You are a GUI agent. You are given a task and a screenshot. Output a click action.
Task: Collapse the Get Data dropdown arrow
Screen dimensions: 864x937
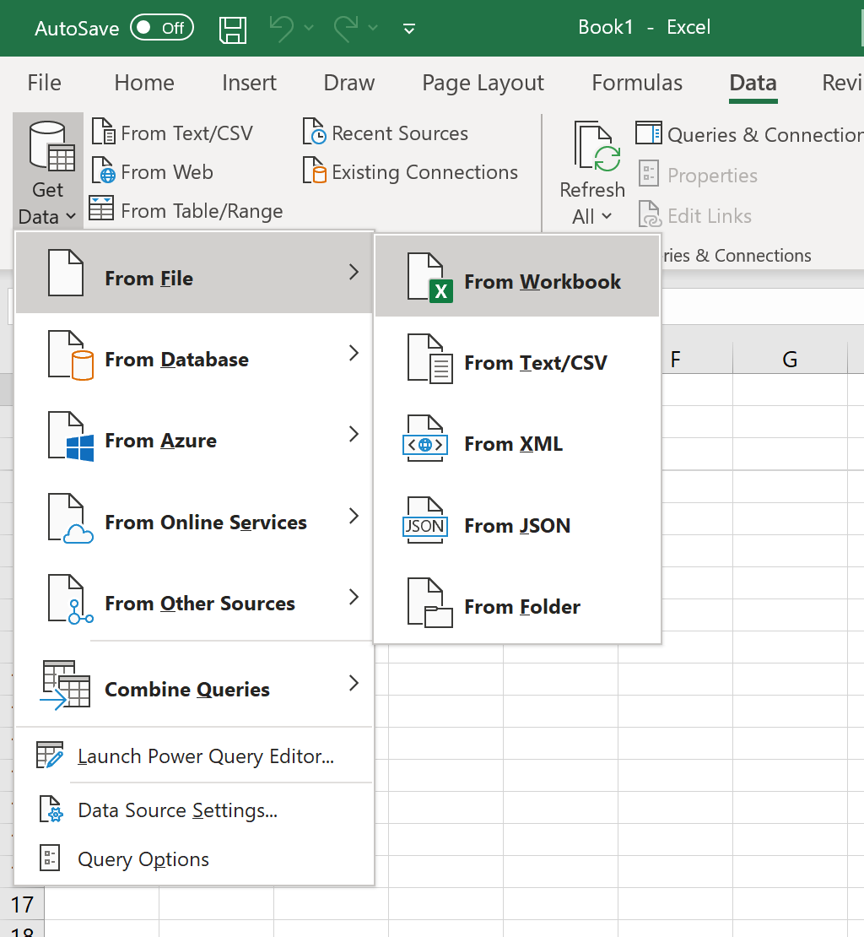click(x=71, y=216)
